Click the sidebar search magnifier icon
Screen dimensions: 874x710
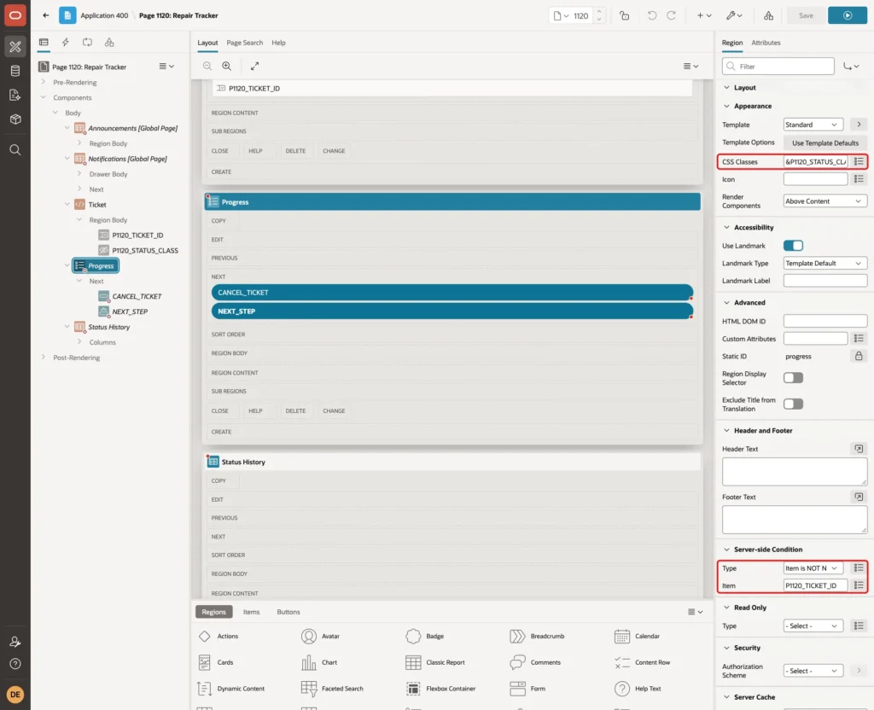point(15,150)
